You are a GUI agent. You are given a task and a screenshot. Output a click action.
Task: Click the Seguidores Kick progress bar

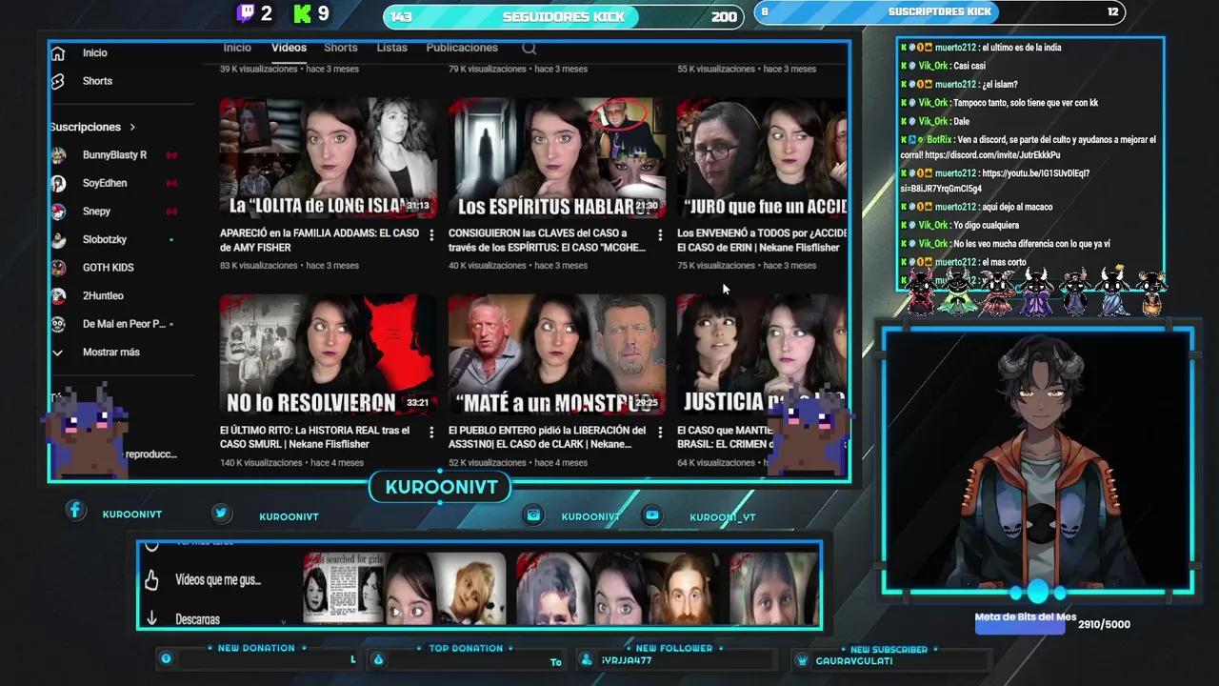click(566, 16)
